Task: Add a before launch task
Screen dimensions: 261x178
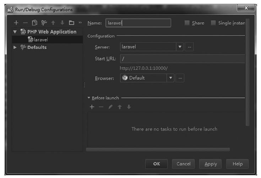Action: tap(92, 107)
